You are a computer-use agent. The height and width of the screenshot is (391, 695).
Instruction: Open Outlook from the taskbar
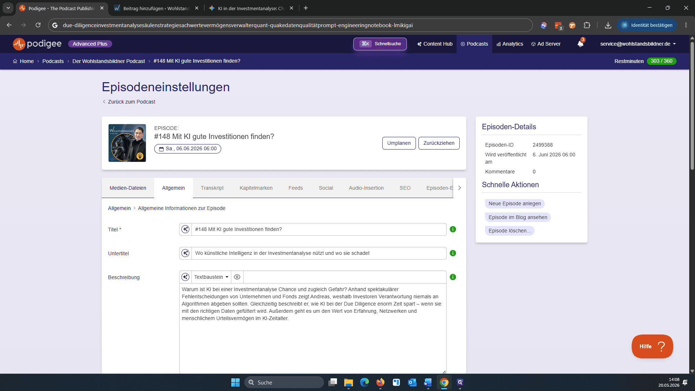click(412, 382)
